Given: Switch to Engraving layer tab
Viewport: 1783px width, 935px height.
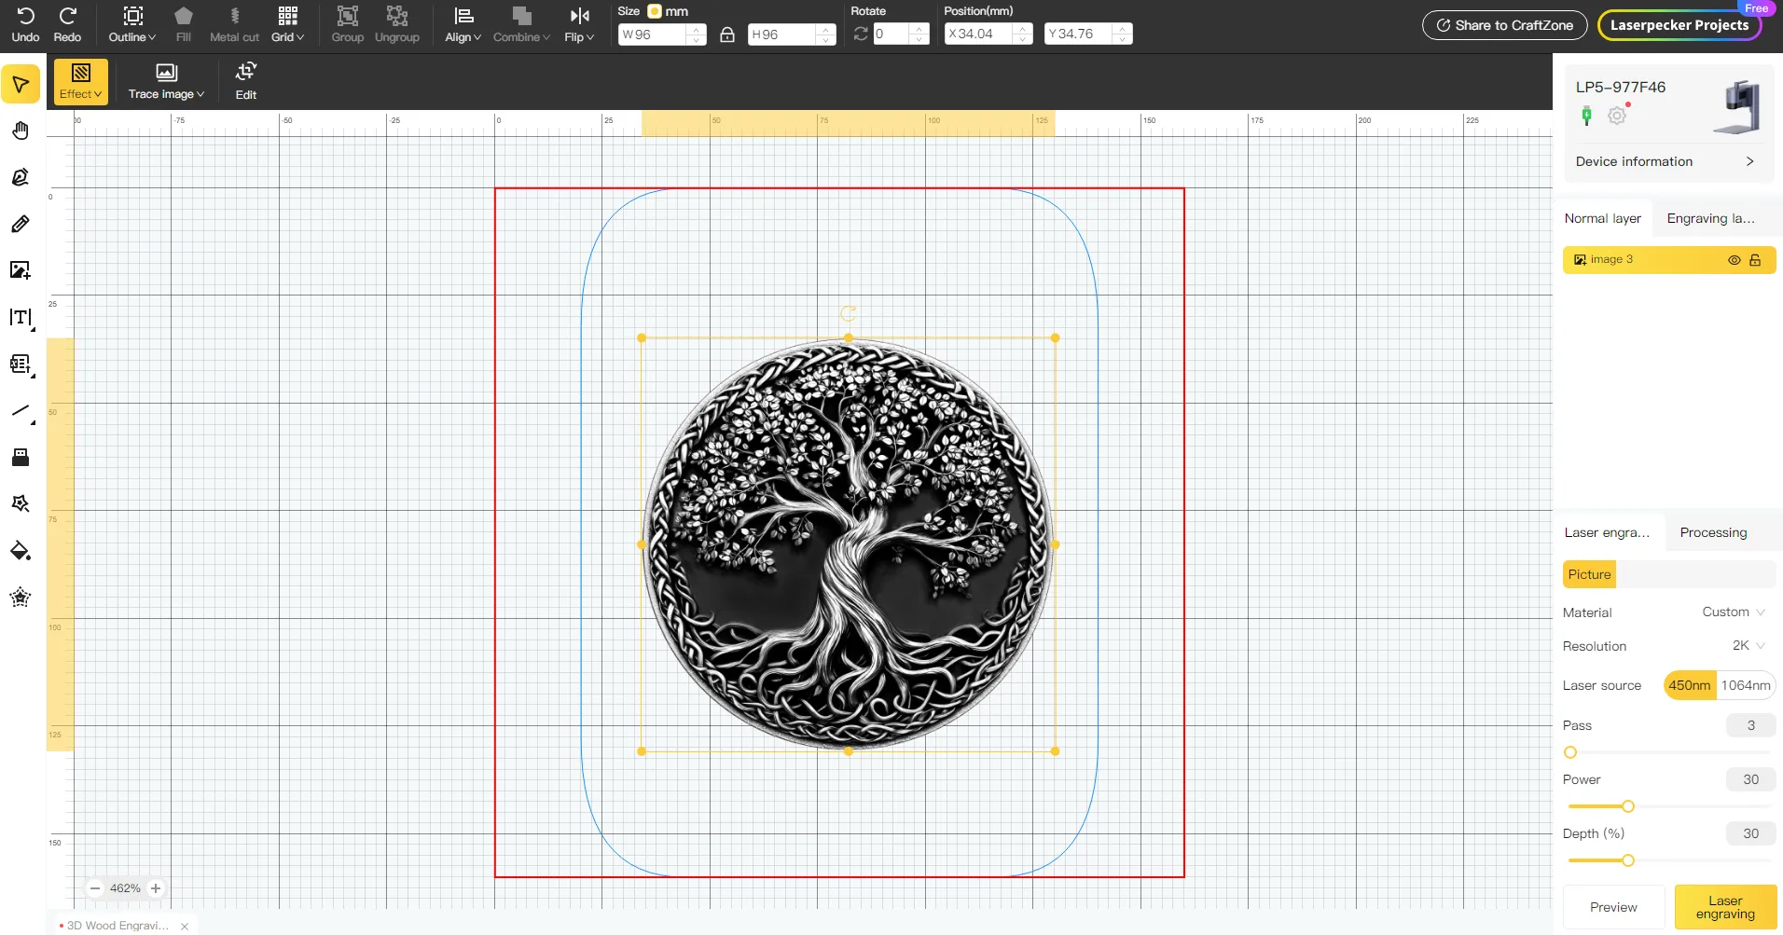Looking at the screenshot, I should (x=1711, y=218).
